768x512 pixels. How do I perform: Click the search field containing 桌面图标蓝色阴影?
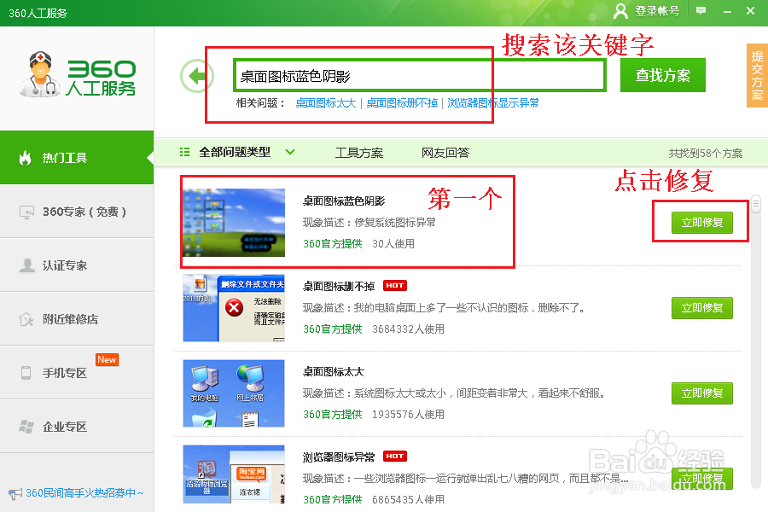420,75
